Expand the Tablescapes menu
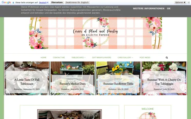 point(78,57)
